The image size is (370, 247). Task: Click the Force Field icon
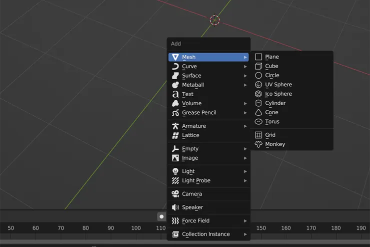click(x=175, y=221)
